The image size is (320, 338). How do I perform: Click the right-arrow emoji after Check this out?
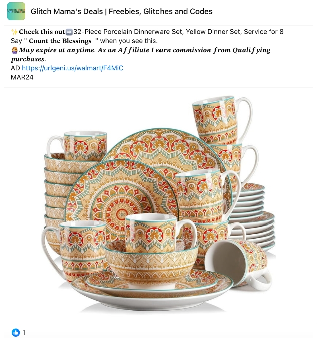point(69,32)
